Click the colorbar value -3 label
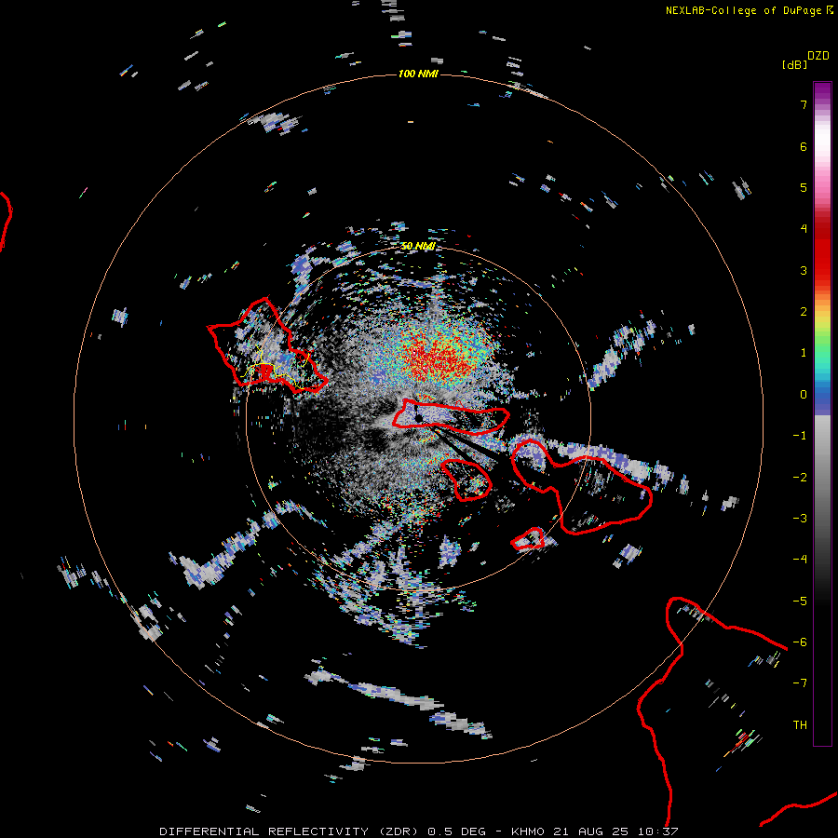This screenshot has width=838, height=838. [x=800, y=519]
